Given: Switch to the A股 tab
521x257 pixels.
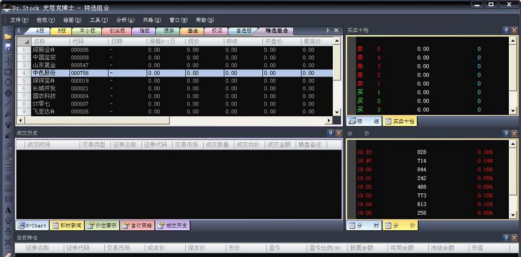Looking at the screenshot, I should pos(39,31).
